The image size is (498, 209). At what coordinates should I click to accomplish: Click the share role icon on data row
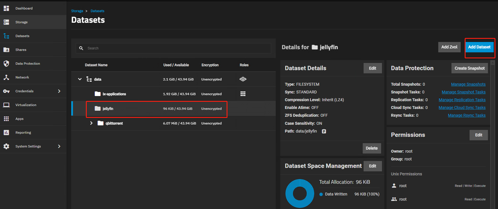(x=243, y=79)
